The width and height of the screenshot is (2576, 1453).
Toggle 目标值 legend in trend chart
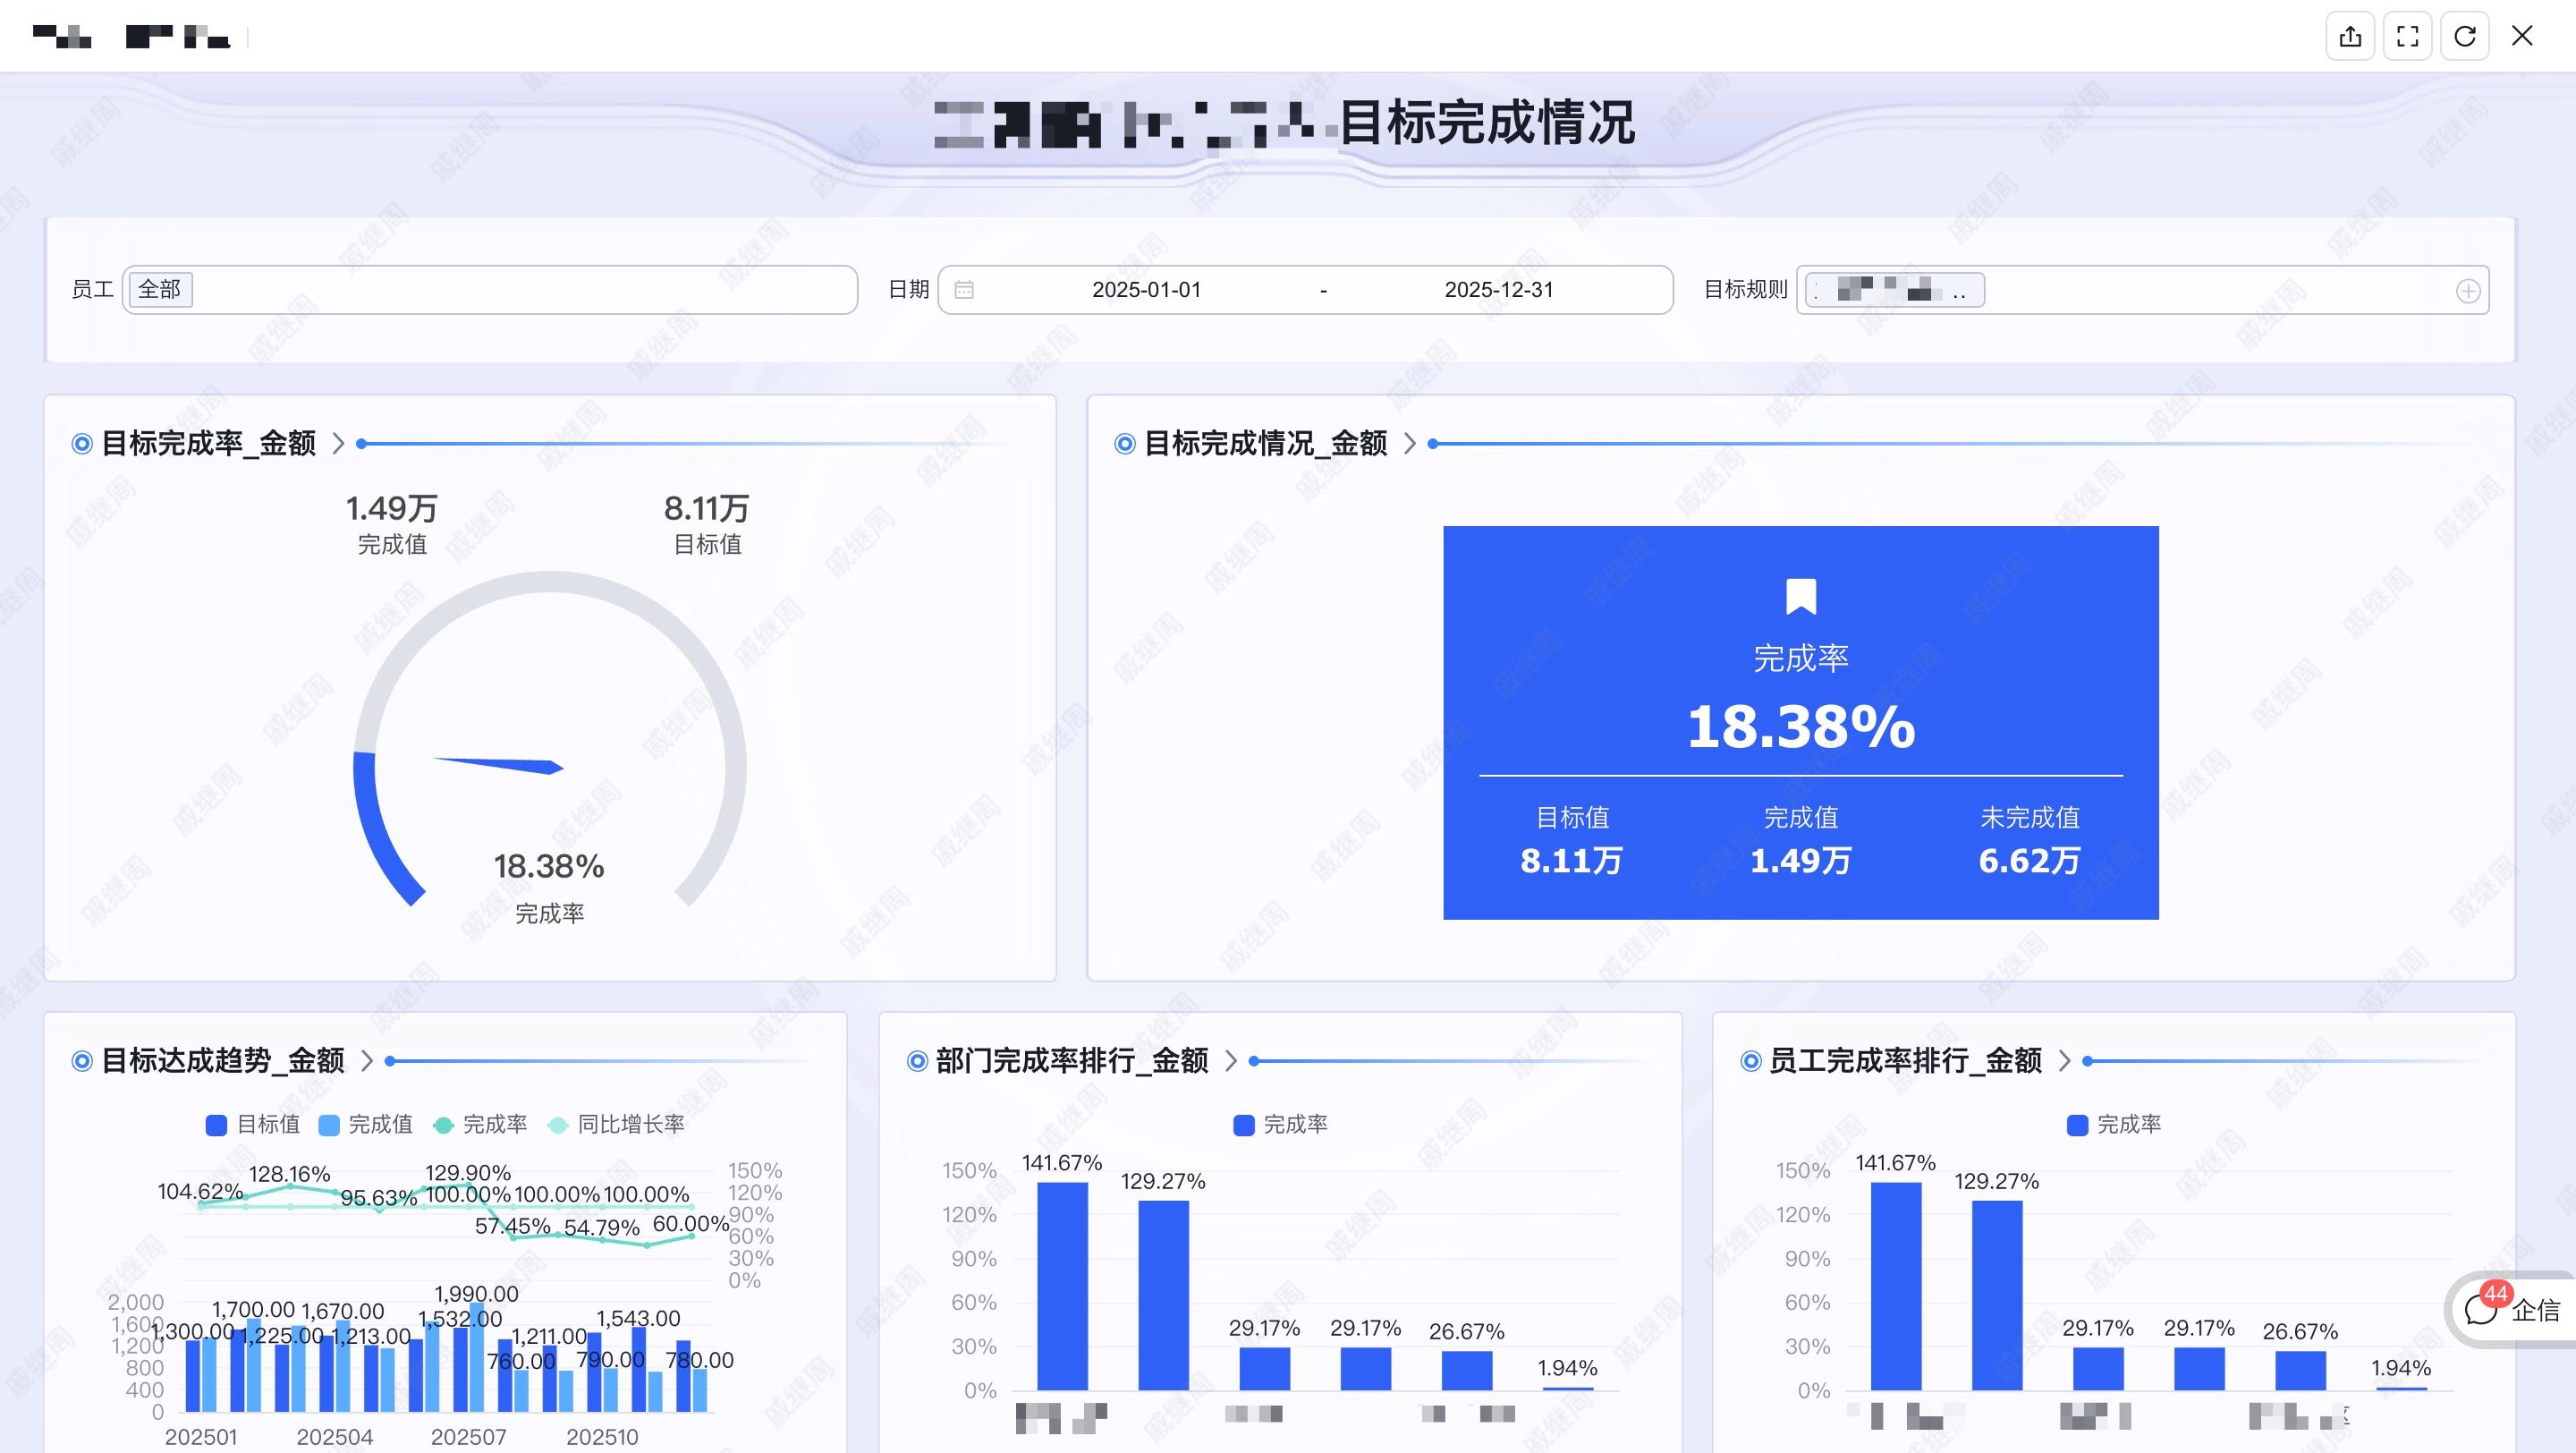click(252, 1125)
